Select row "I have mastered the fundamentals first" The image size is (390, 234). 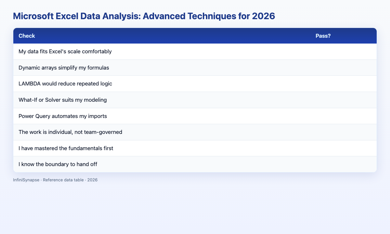(x=195, y=148)
